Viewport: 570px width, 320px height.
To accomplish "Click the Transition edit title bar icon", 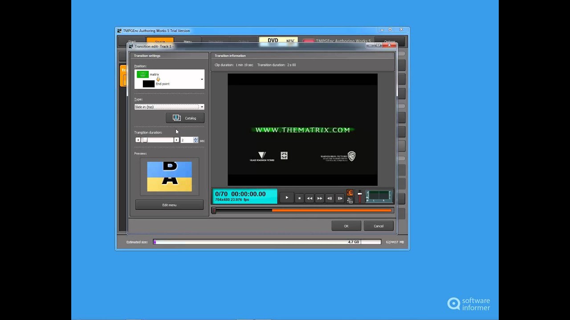I will (131, 46).
